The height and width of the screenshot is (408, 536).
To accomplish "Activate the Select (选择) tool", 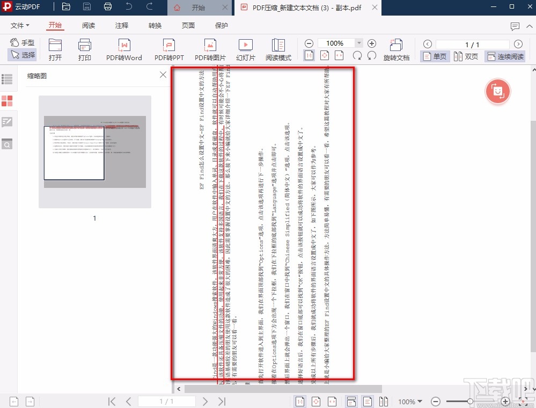I will point(22,55).
